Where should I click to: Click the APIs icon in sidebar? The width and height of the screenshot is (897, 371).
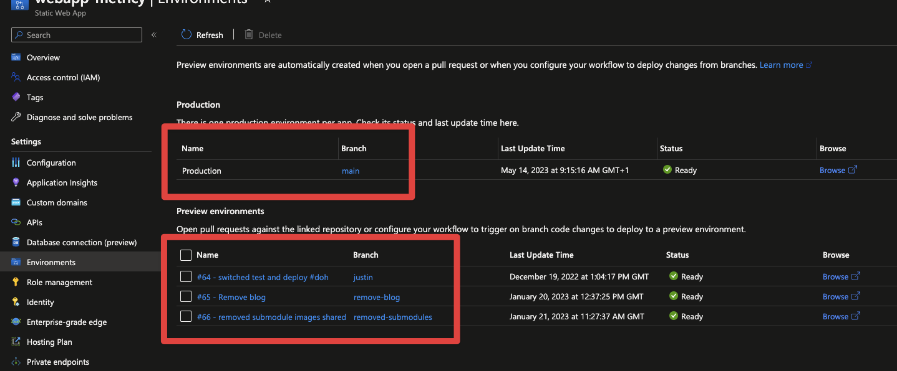[16, 222]
